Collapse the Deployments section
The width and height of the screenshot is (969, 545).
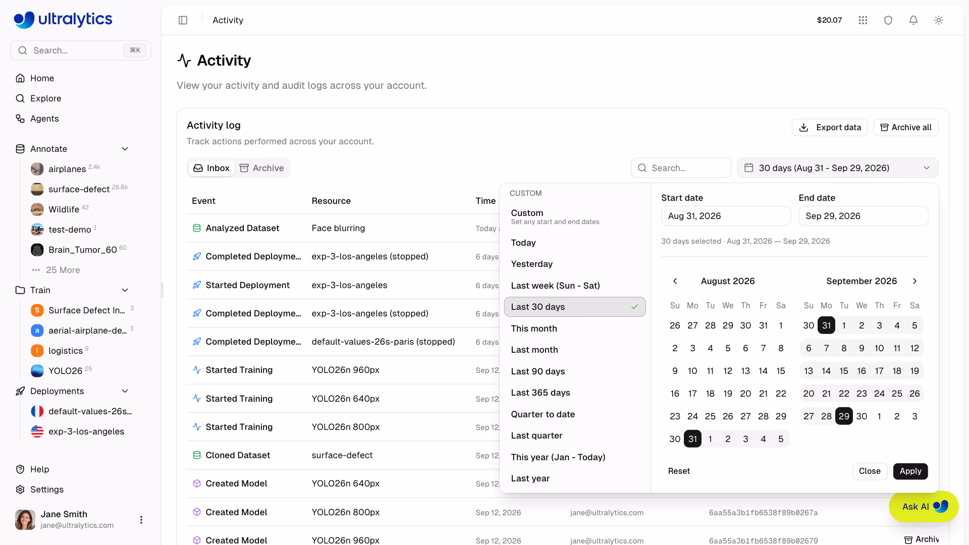(x=125, y=391)
